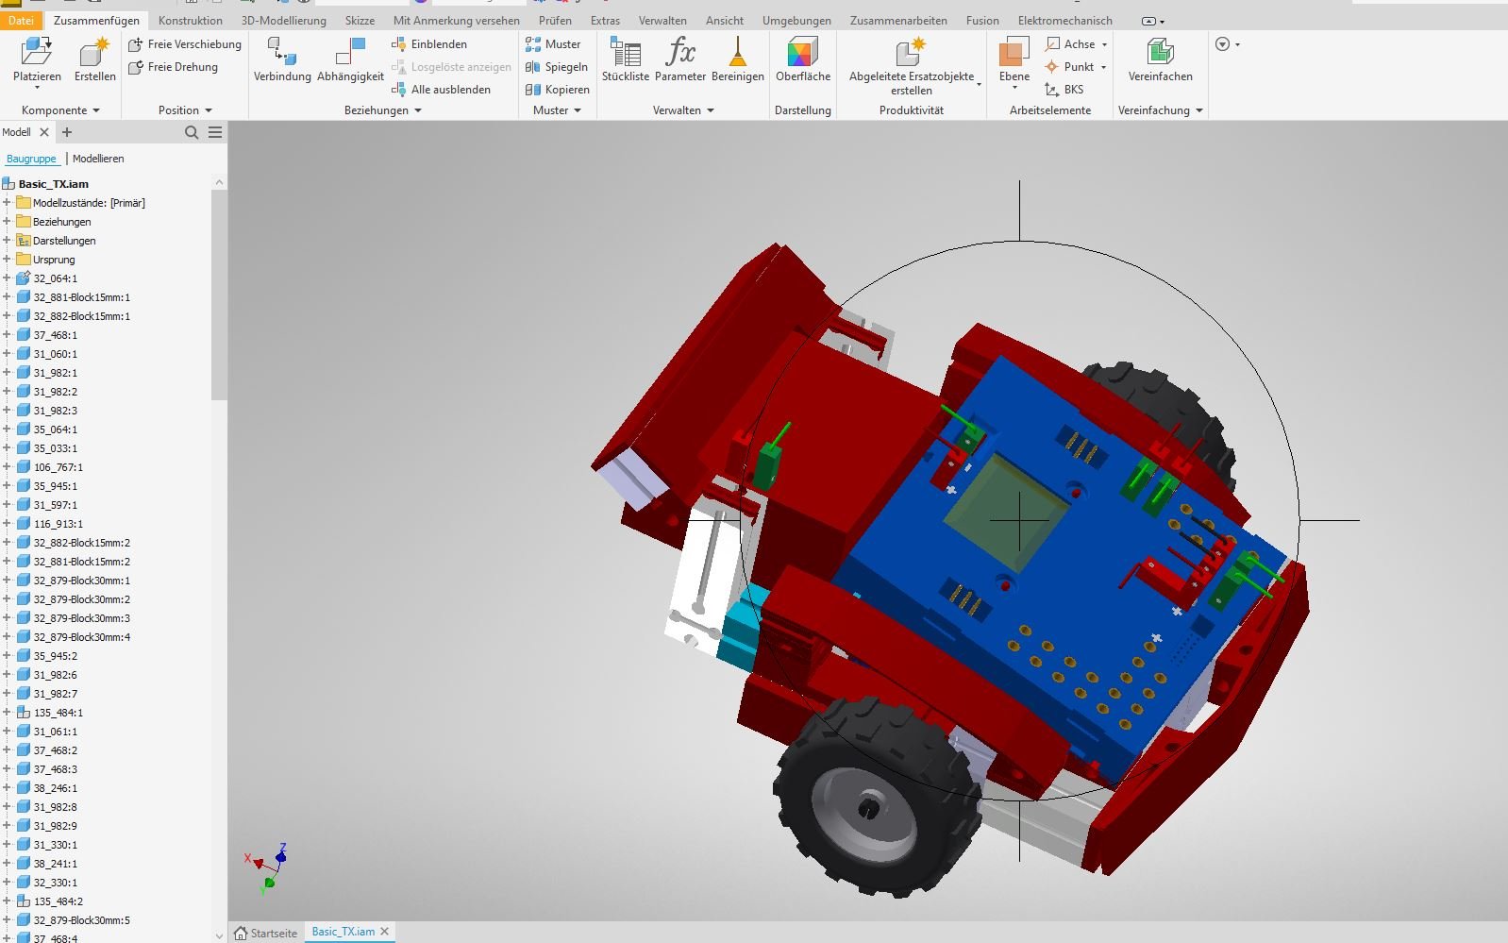Open the Zusammenarbeiten ribbon tab
Image resolution: width=1508 pixels, height=943 pixels.
[x=898, y=20]
